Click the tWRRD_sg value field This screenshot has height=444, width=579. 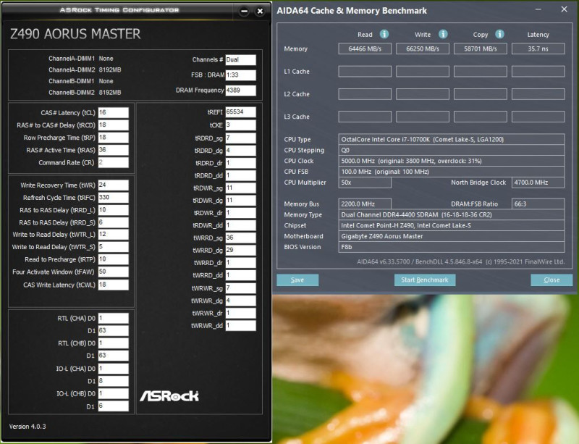click(x=241, y=238)
